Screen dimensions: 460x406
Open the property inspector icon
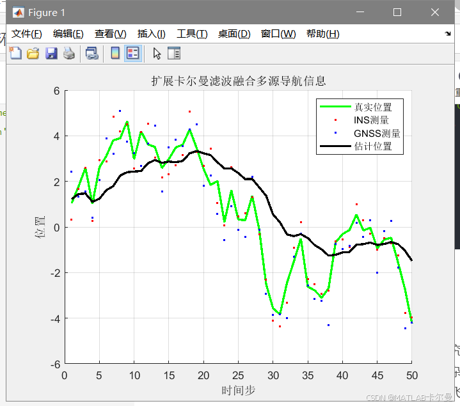tap(174, 53)
